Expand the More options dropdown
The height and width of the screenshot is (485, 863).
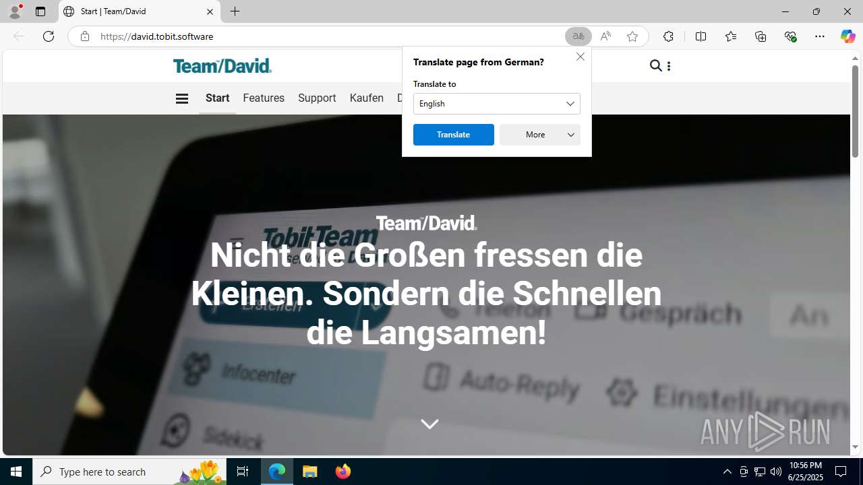point(540,135)
